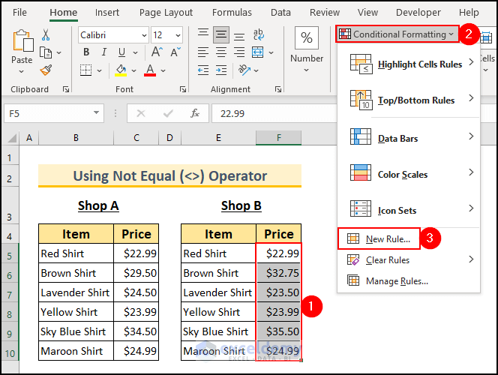
Task: Open Font settings dialog launcher
Action: click(x=183, y=89)
